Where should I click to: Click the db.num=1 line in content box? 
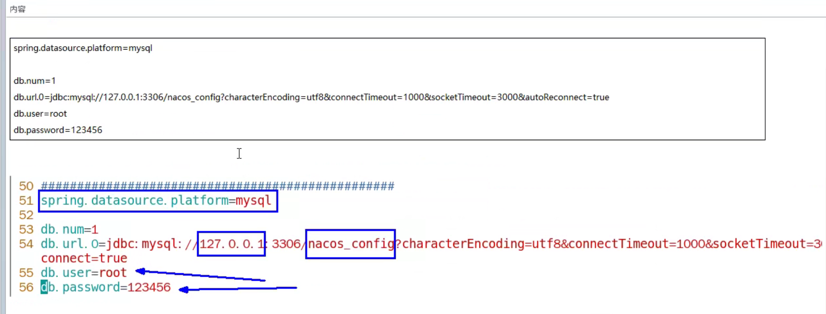tap(35, 81)
